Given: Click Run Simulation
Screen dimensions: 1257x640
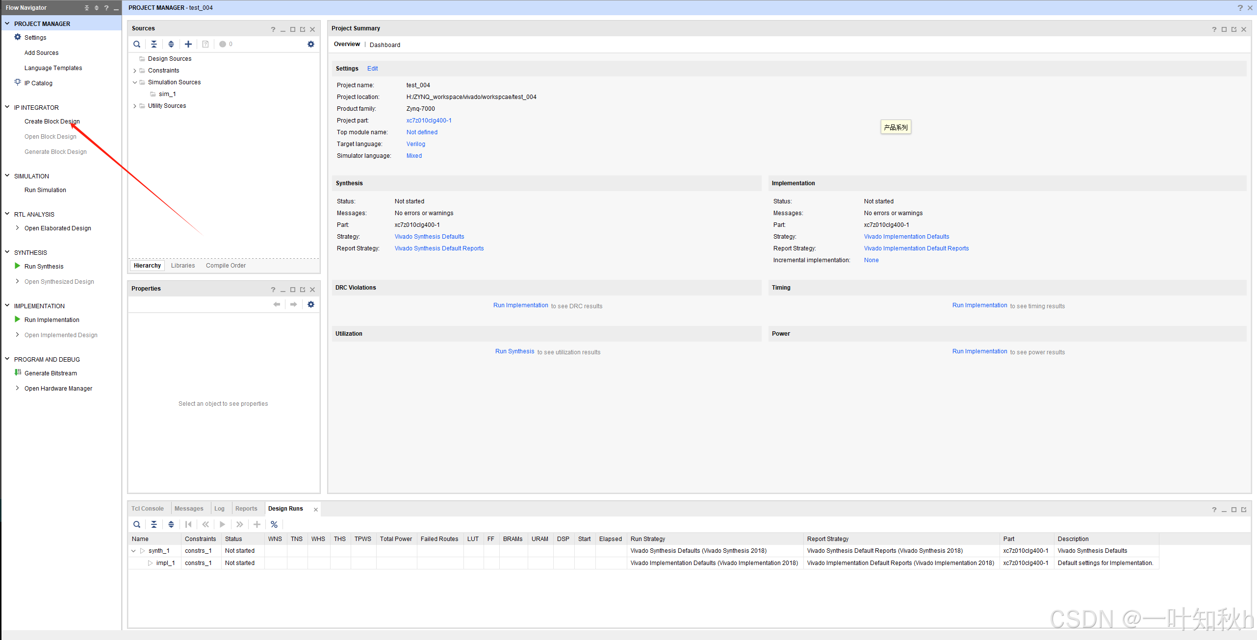Looking at the screenshot, I should 45,190.
